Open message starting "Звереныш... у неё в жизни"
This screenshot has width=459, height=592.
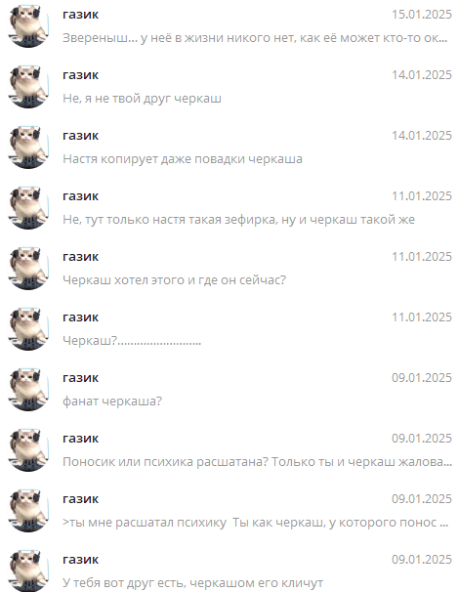(229, 26)
